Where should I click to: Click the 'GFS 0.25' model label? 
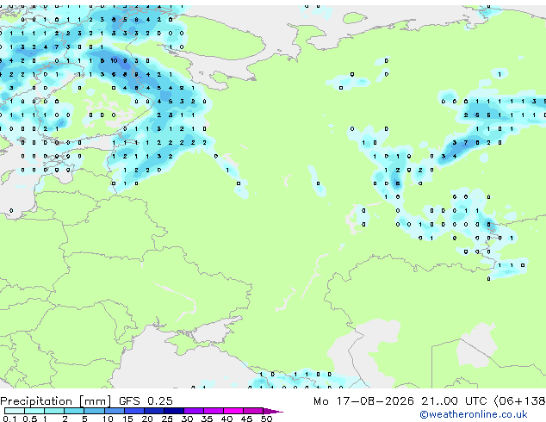pyautogui.click(x=146, y=401)
